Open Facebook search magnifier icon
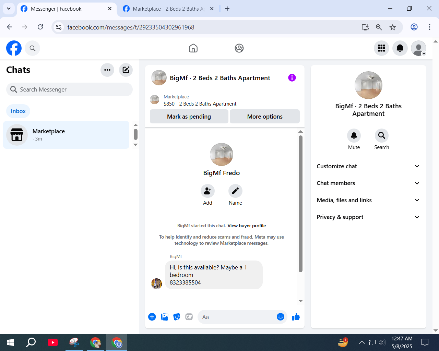This screenshot has height=351, width=439. point(33,48)
